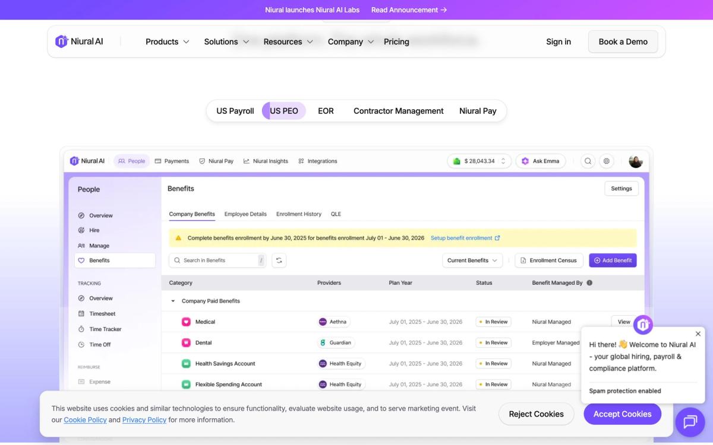Click the Benefits Settings button
The image size is (713, 445).
point(621,189)
